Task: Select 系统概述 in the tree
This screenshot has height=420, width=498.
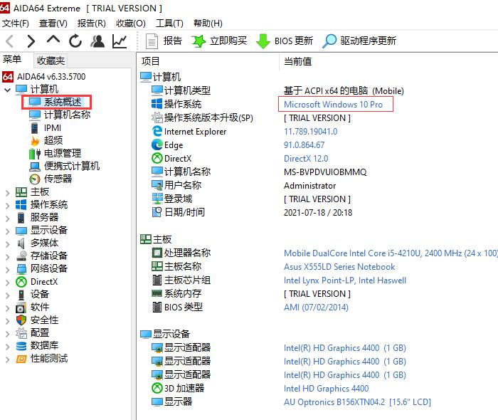Action: 55,102
